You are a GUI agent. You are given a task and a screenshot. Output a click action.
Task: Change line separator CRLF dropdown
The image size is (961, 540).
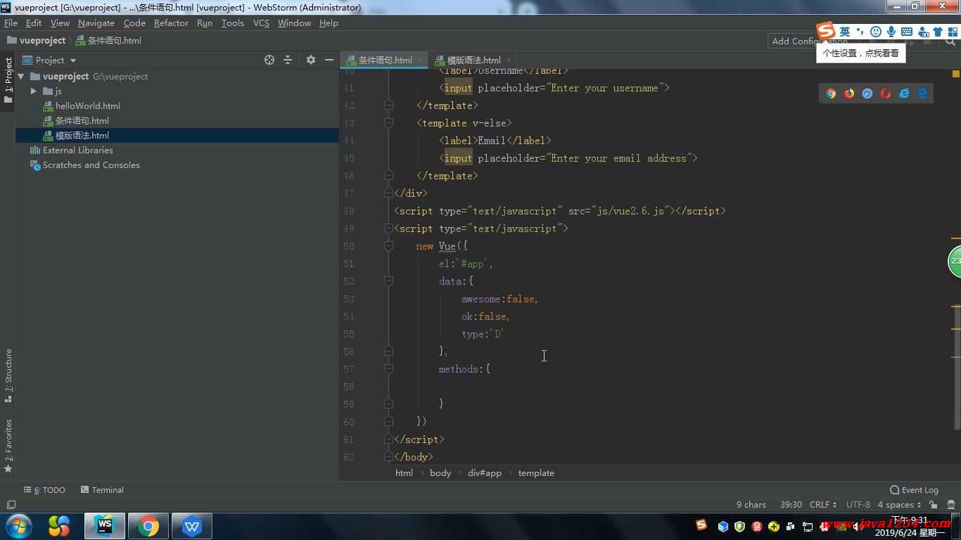tap(823, 504)
